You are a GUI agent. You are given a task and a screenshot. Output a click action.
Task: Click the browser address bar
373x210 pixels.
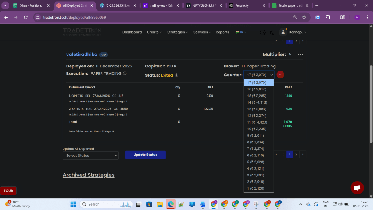point(164,17)
